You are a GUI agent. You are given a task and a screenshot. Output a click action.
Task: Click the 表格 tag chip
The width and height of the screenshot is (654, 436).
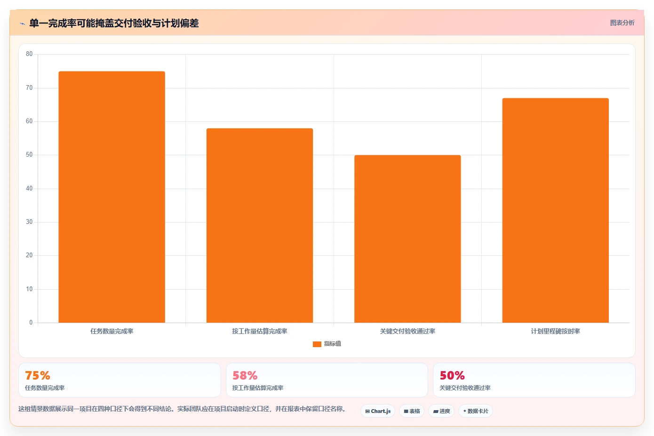pyautogui.click(x=412, y=411)
